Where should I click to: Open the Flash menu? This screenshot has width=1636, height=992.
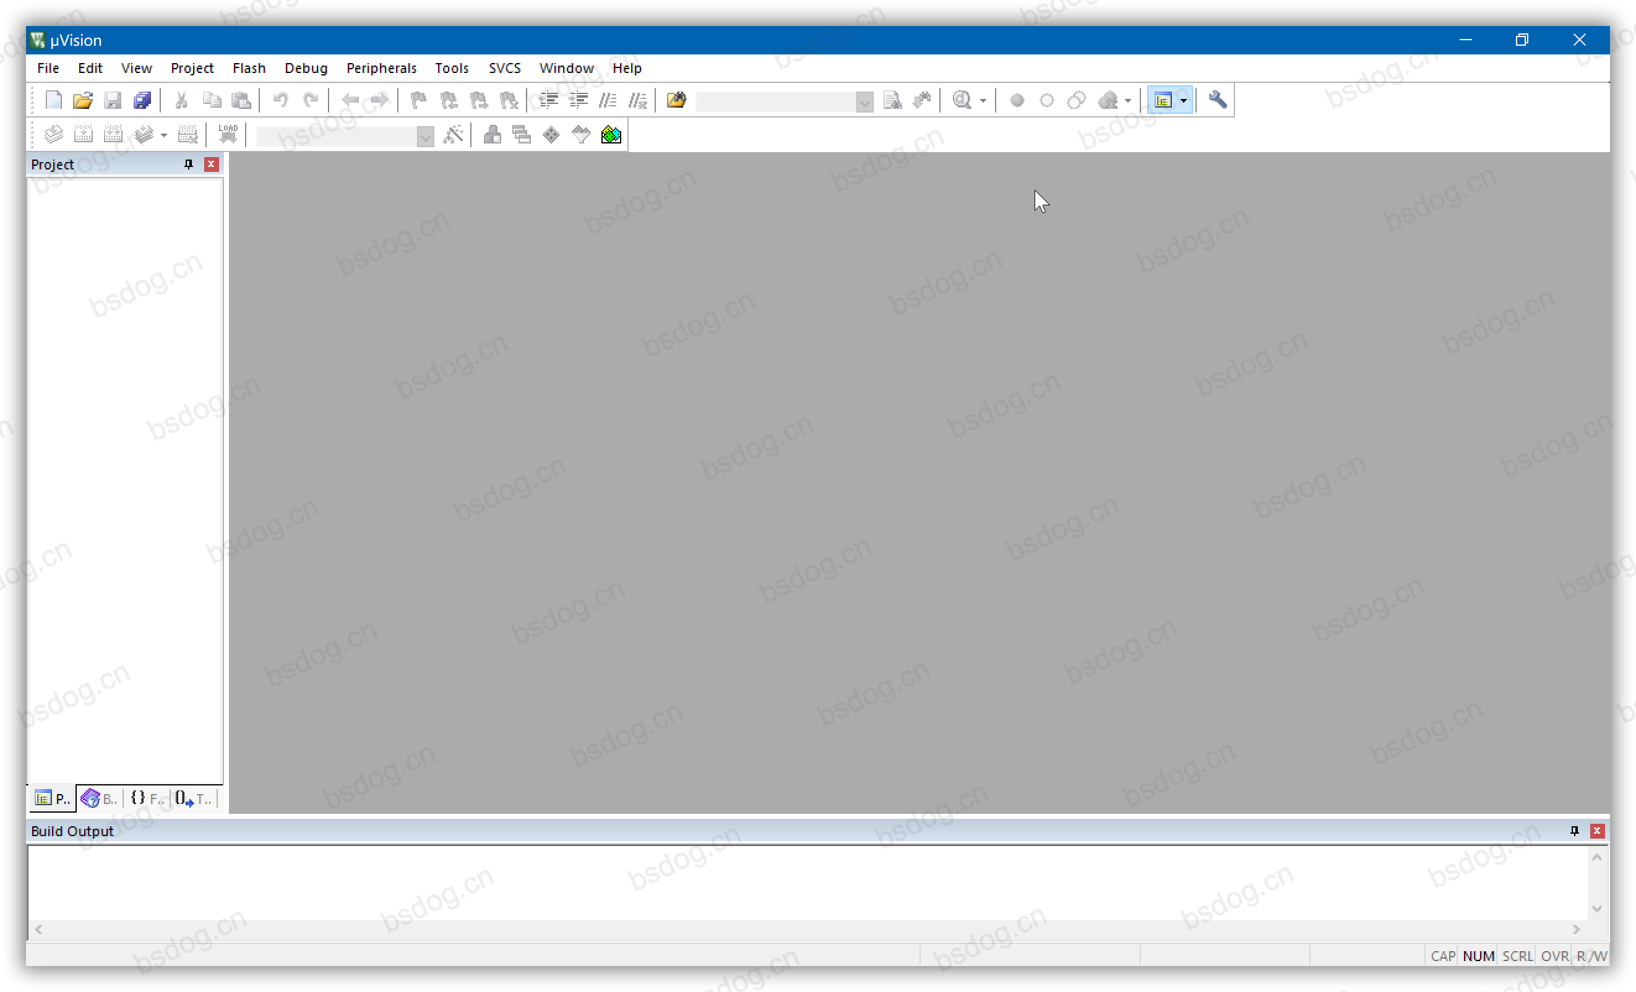tap(249, 67)
